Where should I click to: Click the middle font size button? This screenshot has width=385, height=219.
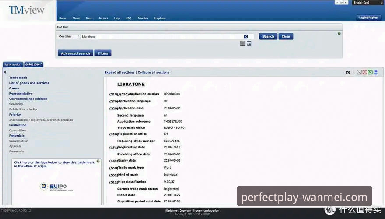(x=341, y=3)
